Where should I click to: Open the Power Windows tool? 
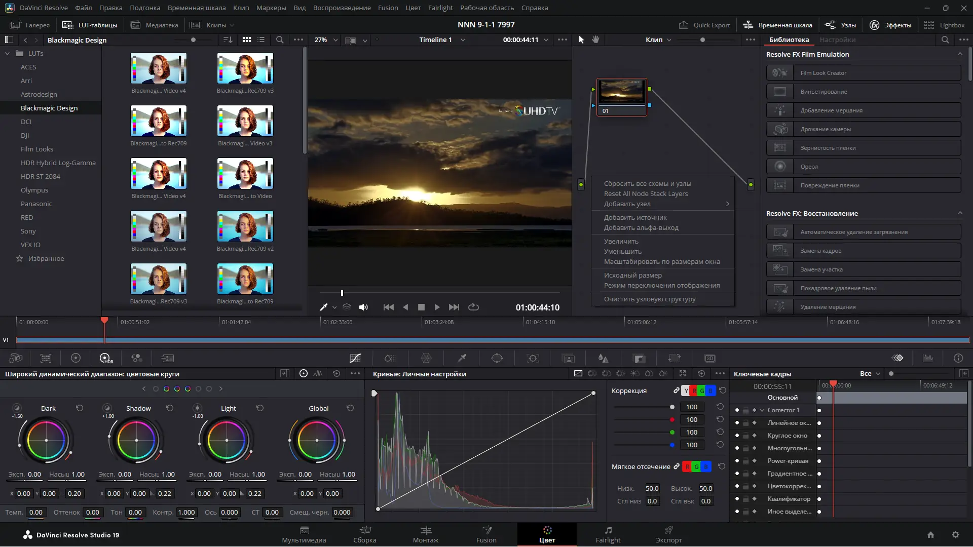click(x=498, y=358)
